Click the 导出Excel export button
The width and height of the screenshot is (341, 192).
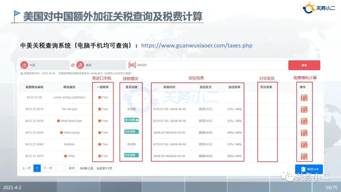coord(309,169)
